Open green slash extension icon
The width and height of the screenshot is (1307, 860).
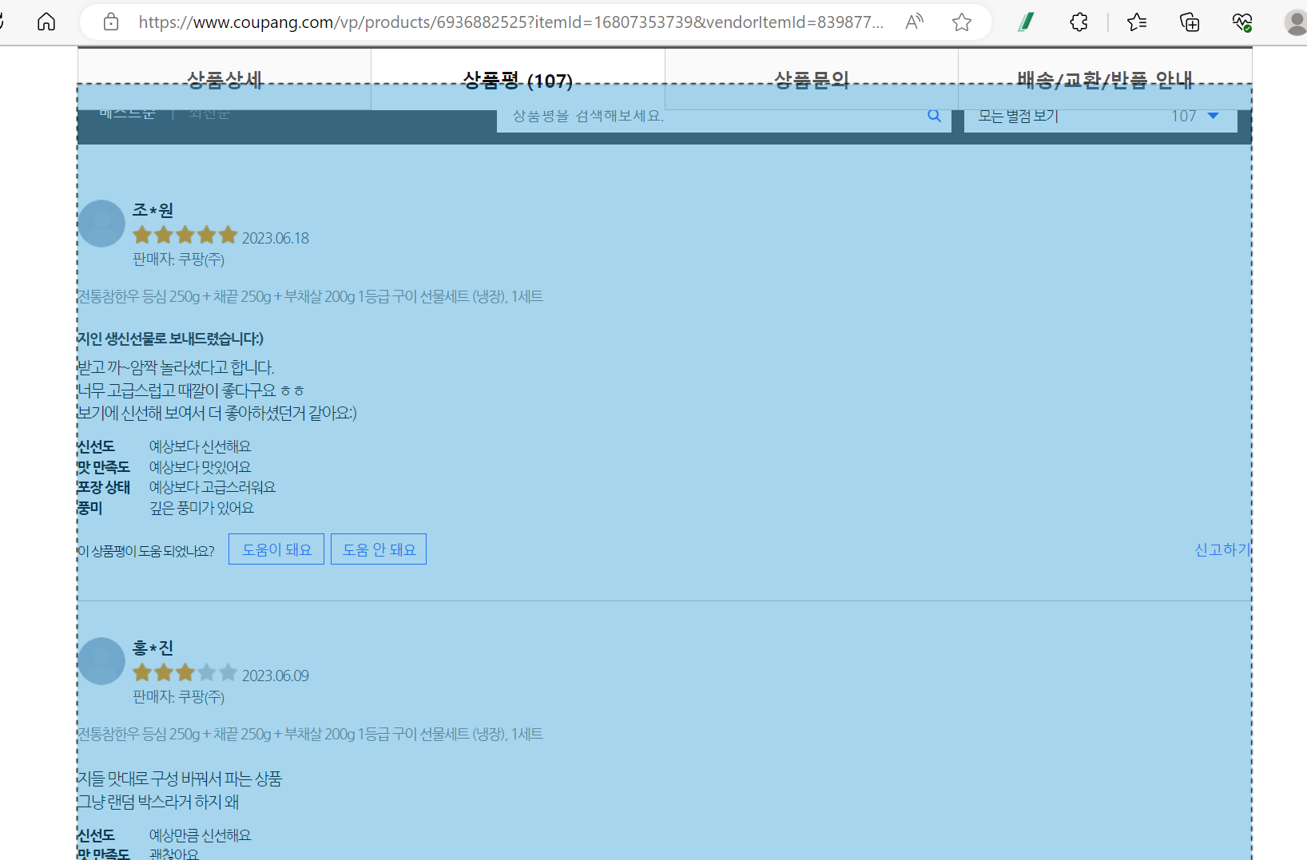(1027, 22)
